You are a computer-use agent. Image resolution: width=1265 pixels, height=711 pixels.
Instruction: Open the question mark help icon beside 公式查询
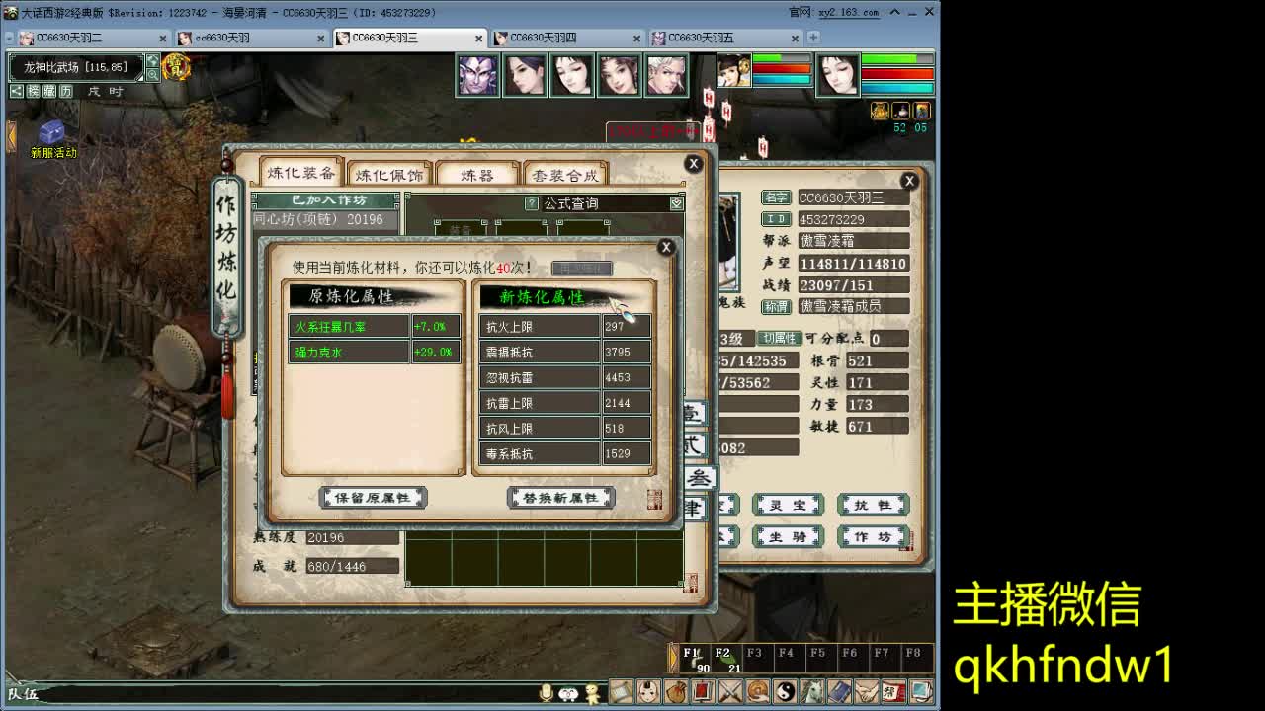click(x=532, y=203)
